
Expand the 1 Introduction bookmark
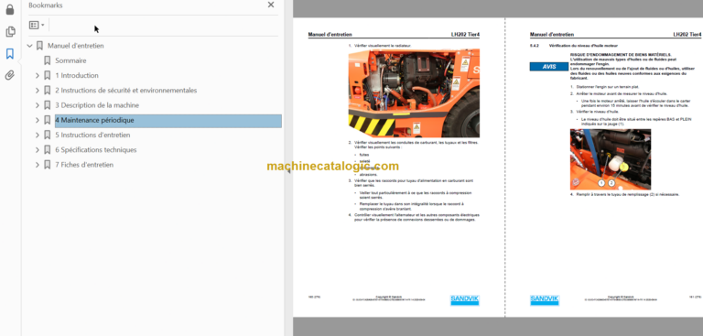point(38,76)
